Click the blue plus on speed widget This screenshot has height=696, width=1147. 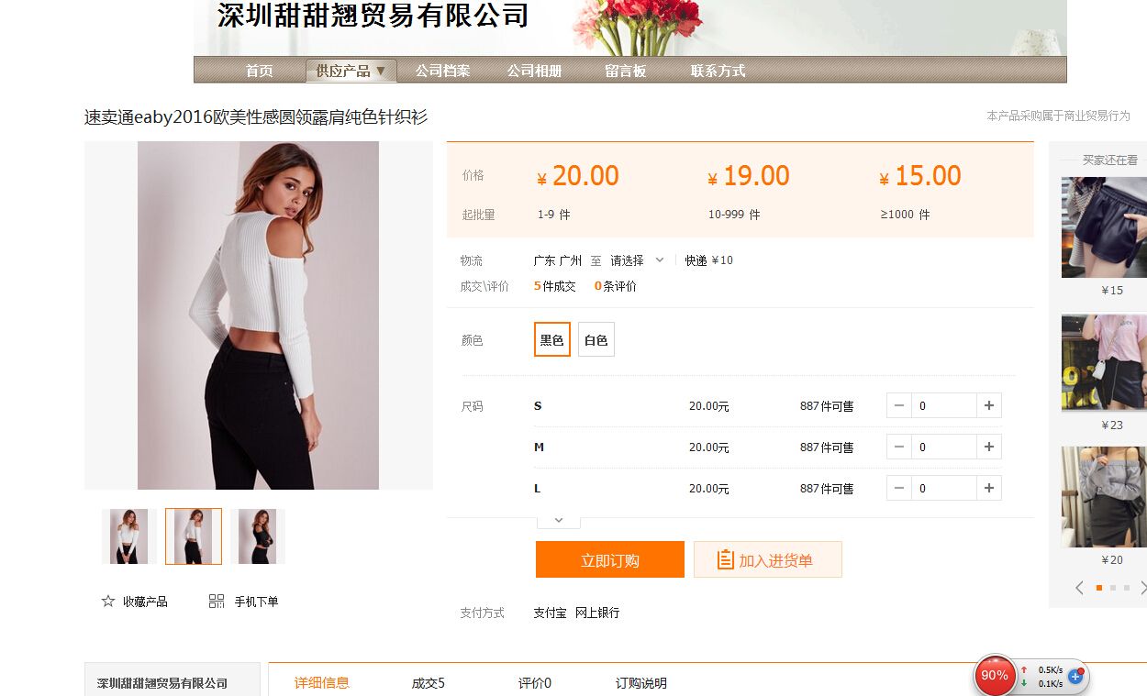[1075, 677]
